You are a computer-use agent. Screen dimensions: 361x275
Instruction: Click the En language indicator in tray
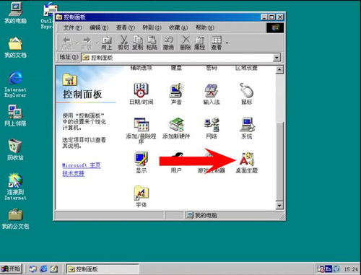point(329,269)
